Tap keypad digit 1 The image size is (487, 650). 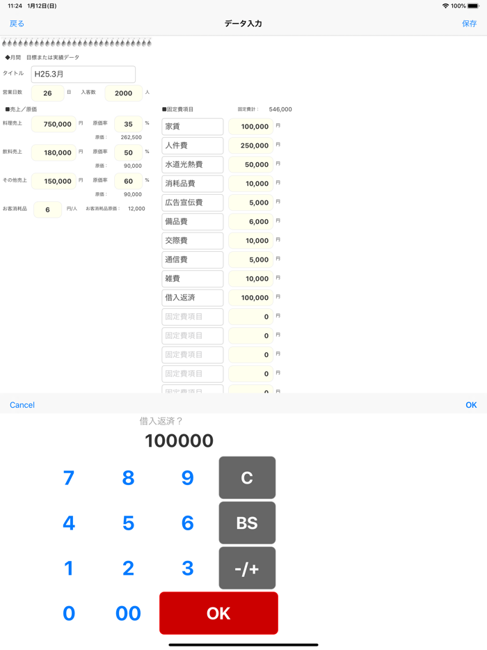69,568
